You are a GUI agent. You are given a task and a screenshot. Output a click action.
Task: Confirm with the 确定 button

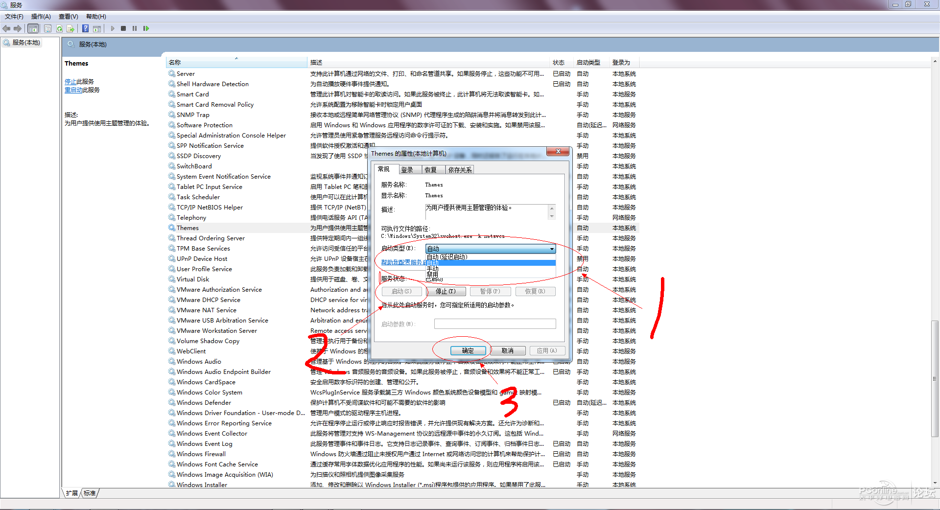coord(468,350)
